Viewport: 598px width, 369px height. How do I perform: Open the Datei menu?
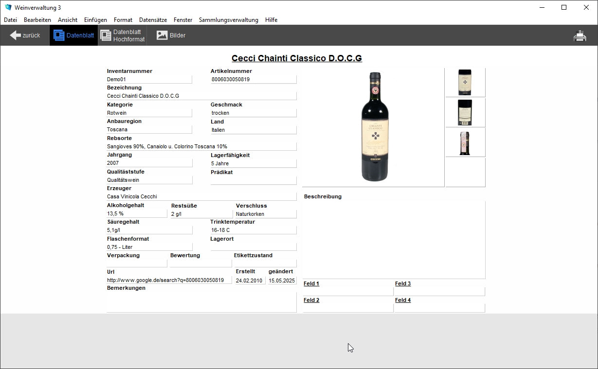10,20
